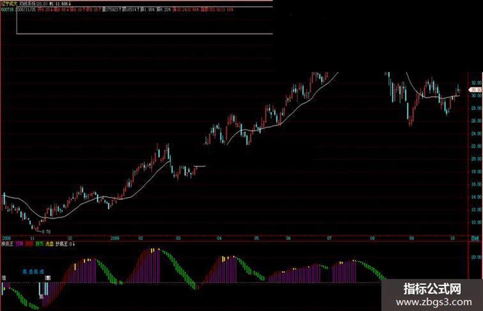Screen dimensions: 483x311
Task: Click the 03 month marker on time axis
Action: 178,238
